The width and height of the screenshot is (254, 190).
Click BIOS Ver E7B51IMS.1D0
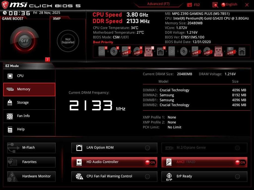185,37
